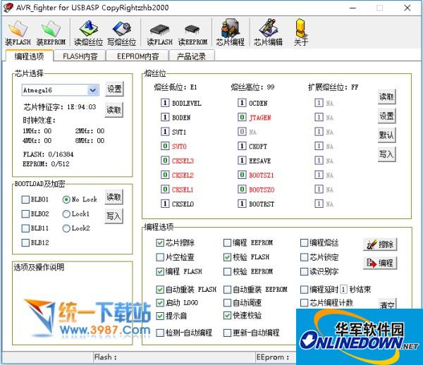Toggle the BODEN fuse bit
This screenshot has width=423, height=365.
(165, 117)
